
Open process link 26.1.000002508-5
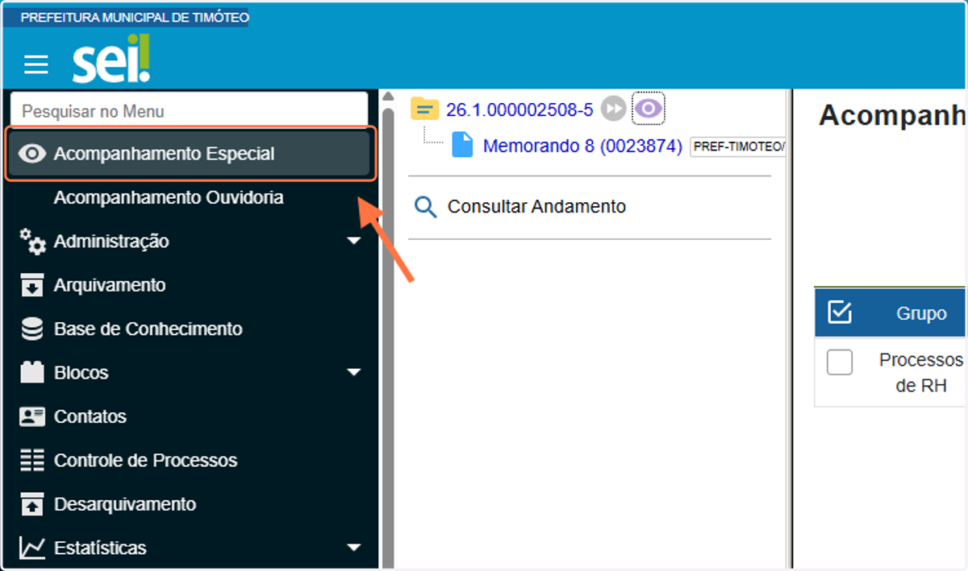pos(519,110)
